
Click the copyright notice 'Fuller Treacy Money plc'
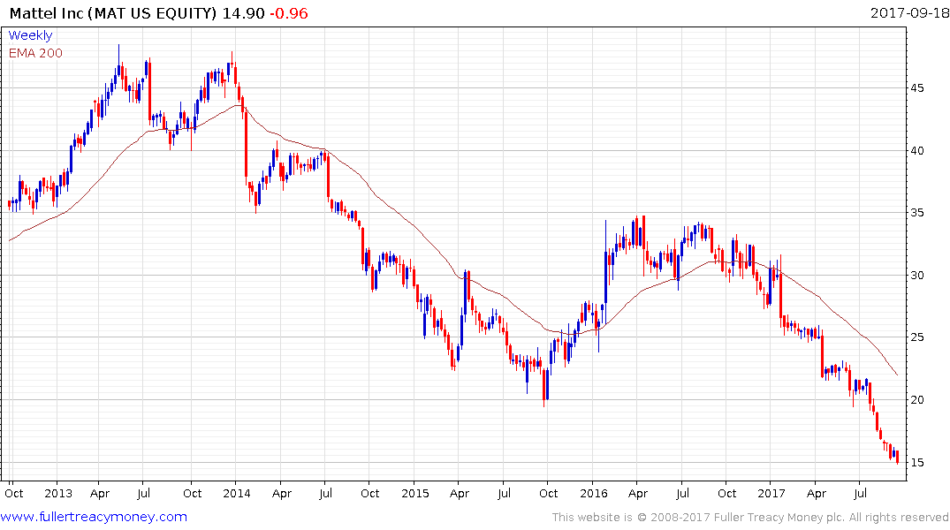pyautogui.click(x=779, y=518)
